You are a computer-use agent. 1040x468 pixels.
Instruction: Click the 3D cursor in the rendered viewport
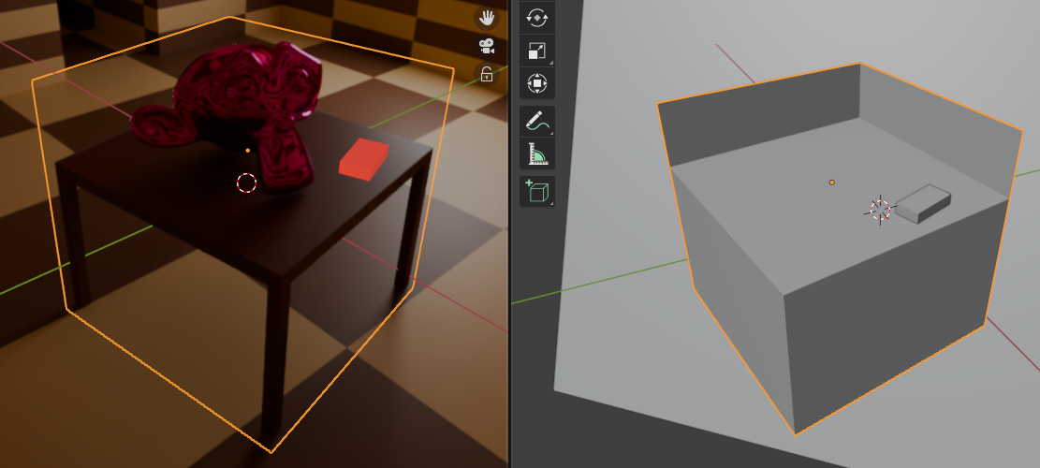click(247, 183)
